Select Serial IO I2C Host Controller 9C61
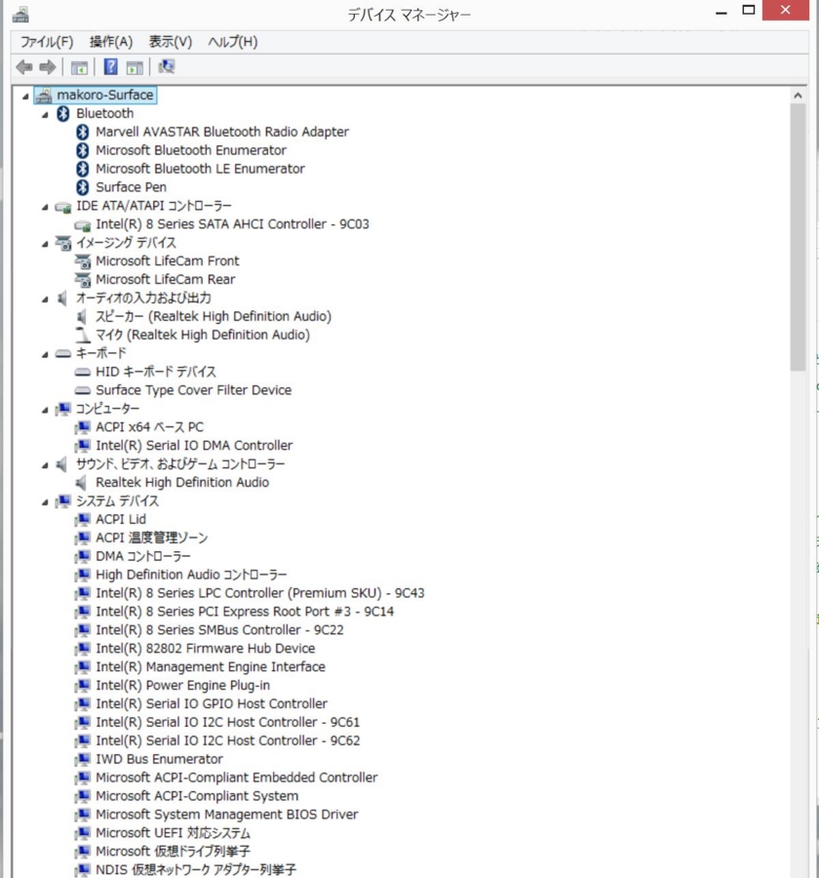 [228, 723]
